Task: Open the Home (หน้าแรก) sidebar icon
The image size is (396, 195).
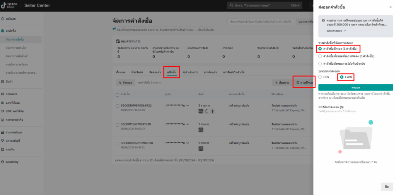Action: coord(3,19)
